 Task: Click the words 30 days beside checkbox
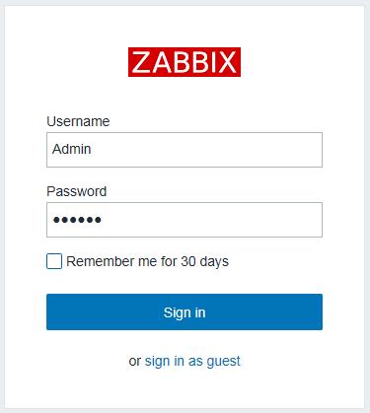(x=204, y=262)
